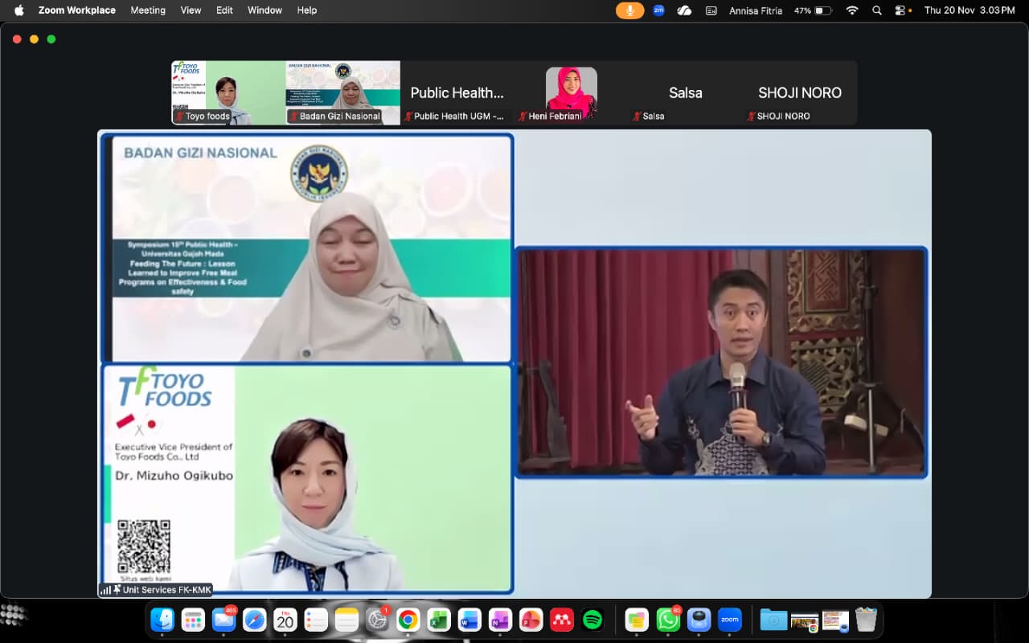The width and height of the screenshot is (1029, 643).
Task: Click the Wi-Fi status icon
Action: click(x=852, y=10)
